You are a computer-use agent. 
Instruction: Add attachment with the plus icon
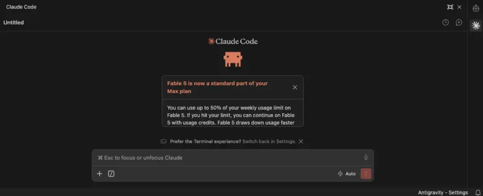point(99,174)
